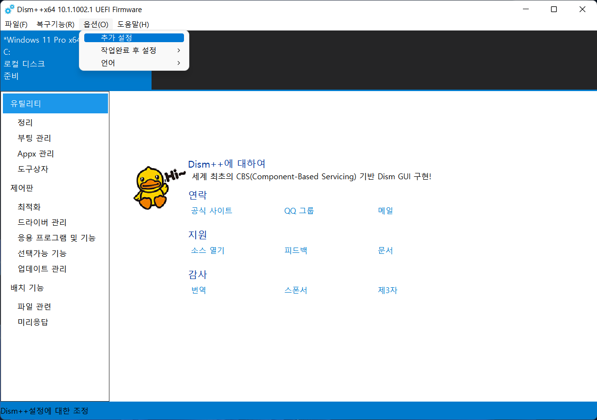Open 파일 관련 in the sidebar

pos(34,307)
